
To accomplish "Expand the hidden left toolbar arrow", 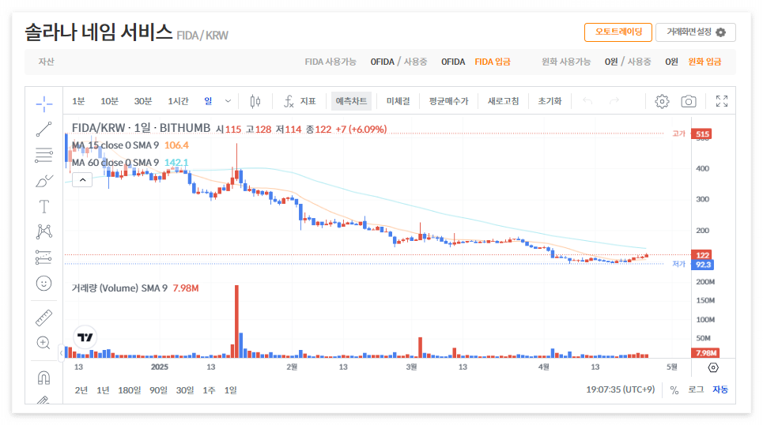I will pyautogui.click(x=61, y=352).
